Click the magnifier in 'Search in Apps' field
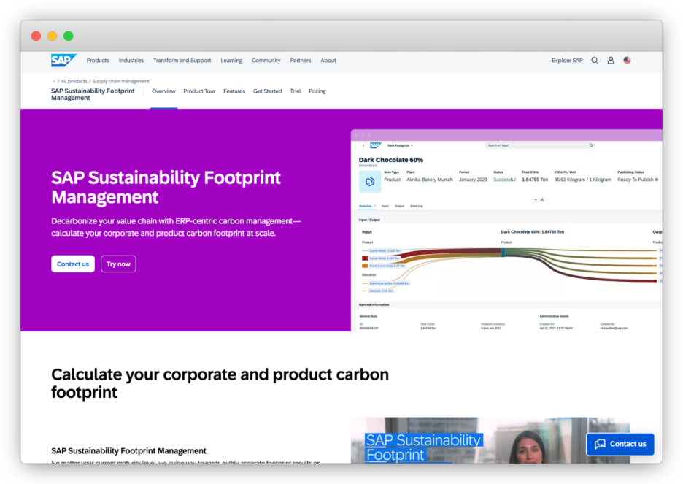This screenshot has width=683, height=484. (590, 145)
